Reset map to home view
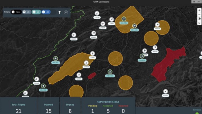 click(199, 23)
